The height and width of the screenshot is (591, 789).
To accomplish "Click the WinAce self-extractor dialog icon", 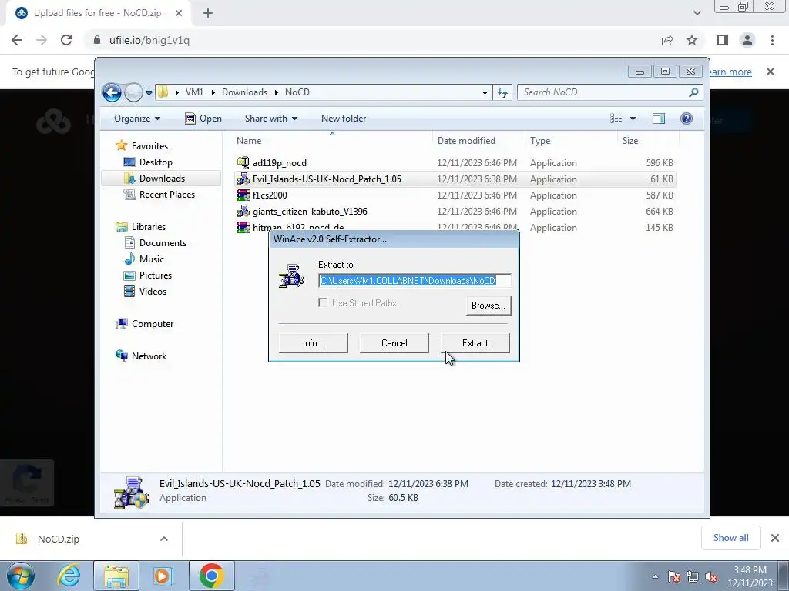I will (290, 276).
